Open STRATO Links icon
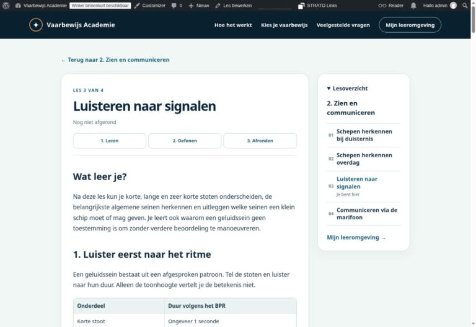This screenshot has width=476, height=327. click(301, 6)
